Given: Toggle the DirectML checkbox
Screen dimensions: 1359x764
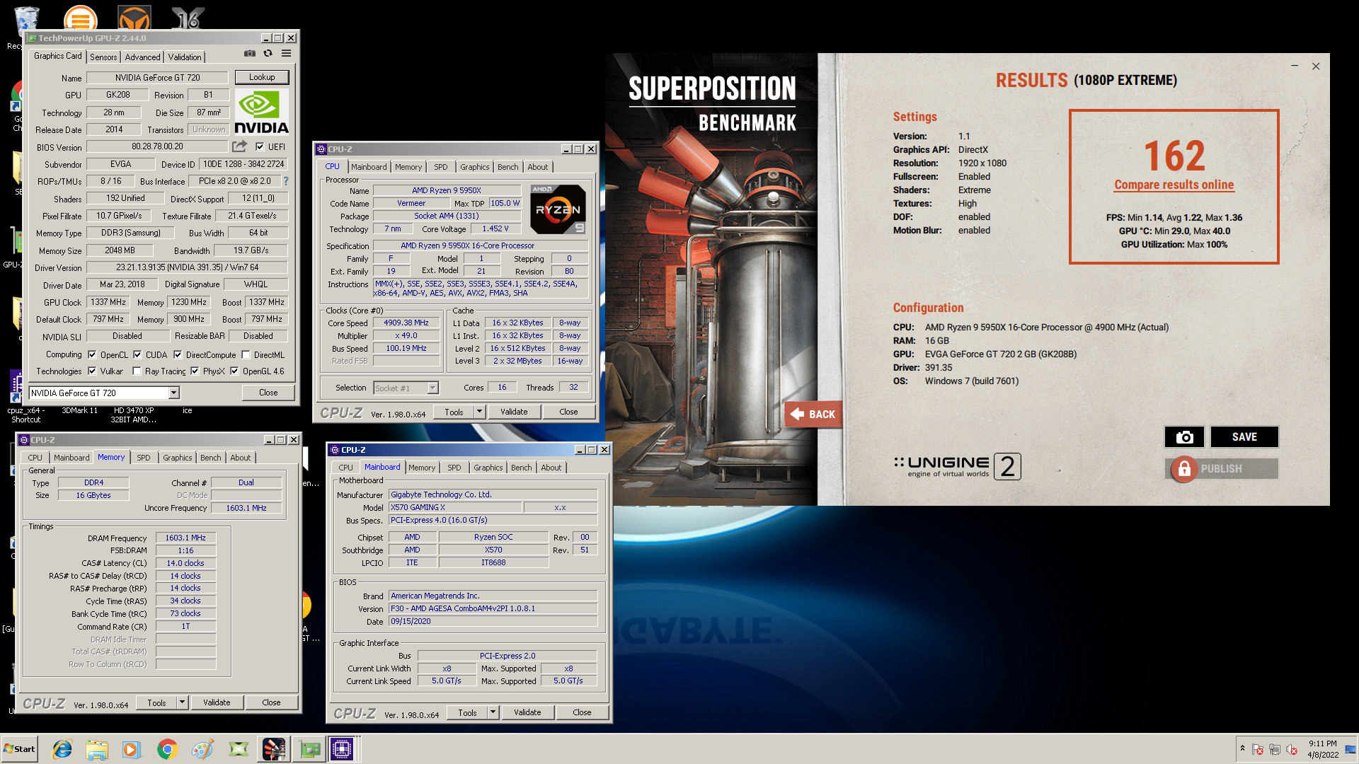Looking at the screenshot, I should [x=246, y=355].
